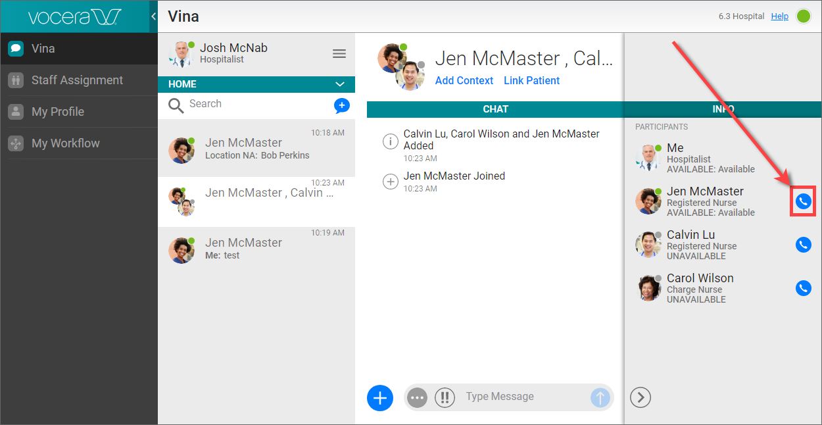The width and height of the screenshot is (822, 425).
Task: Mark message urgent with double exclamation icon
Action: [x=445, y=397]
